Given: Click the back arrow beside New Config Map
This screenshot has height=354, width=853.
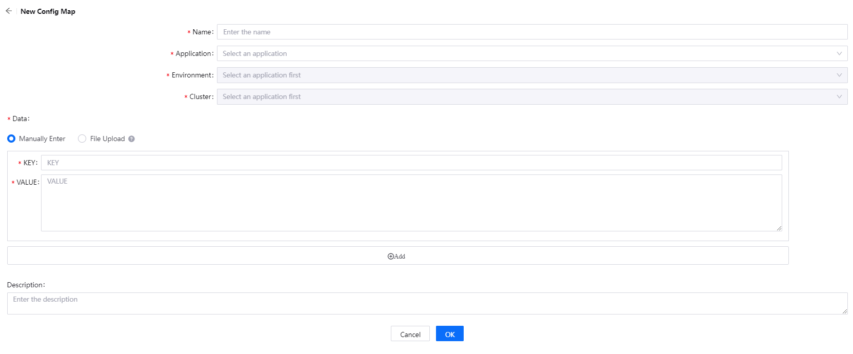Looking at the screenshot, I should (9, 11).
